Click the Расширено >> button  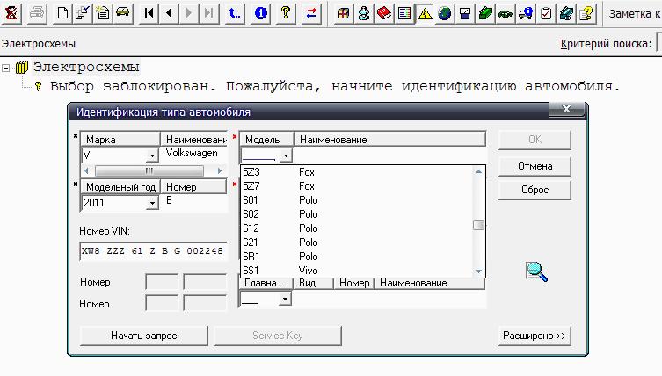coord(535,336)
